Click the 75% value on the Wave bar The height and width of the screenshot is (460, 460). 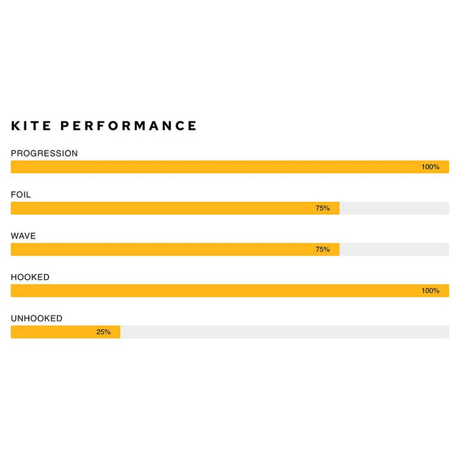coord(323,250)
